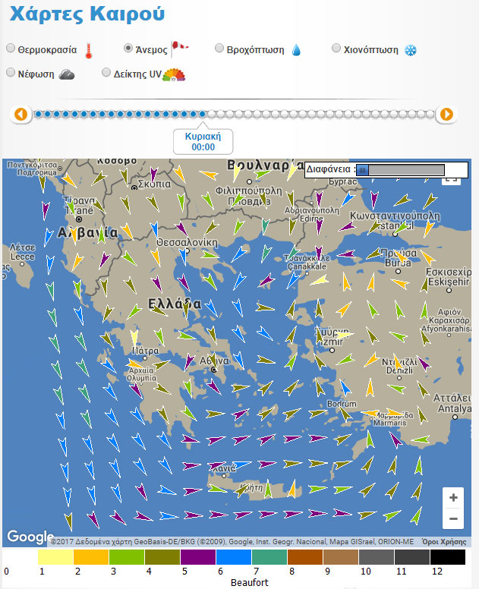Click the currently selected timeline dot
The image size is (479, 589).
click(202, 114)
